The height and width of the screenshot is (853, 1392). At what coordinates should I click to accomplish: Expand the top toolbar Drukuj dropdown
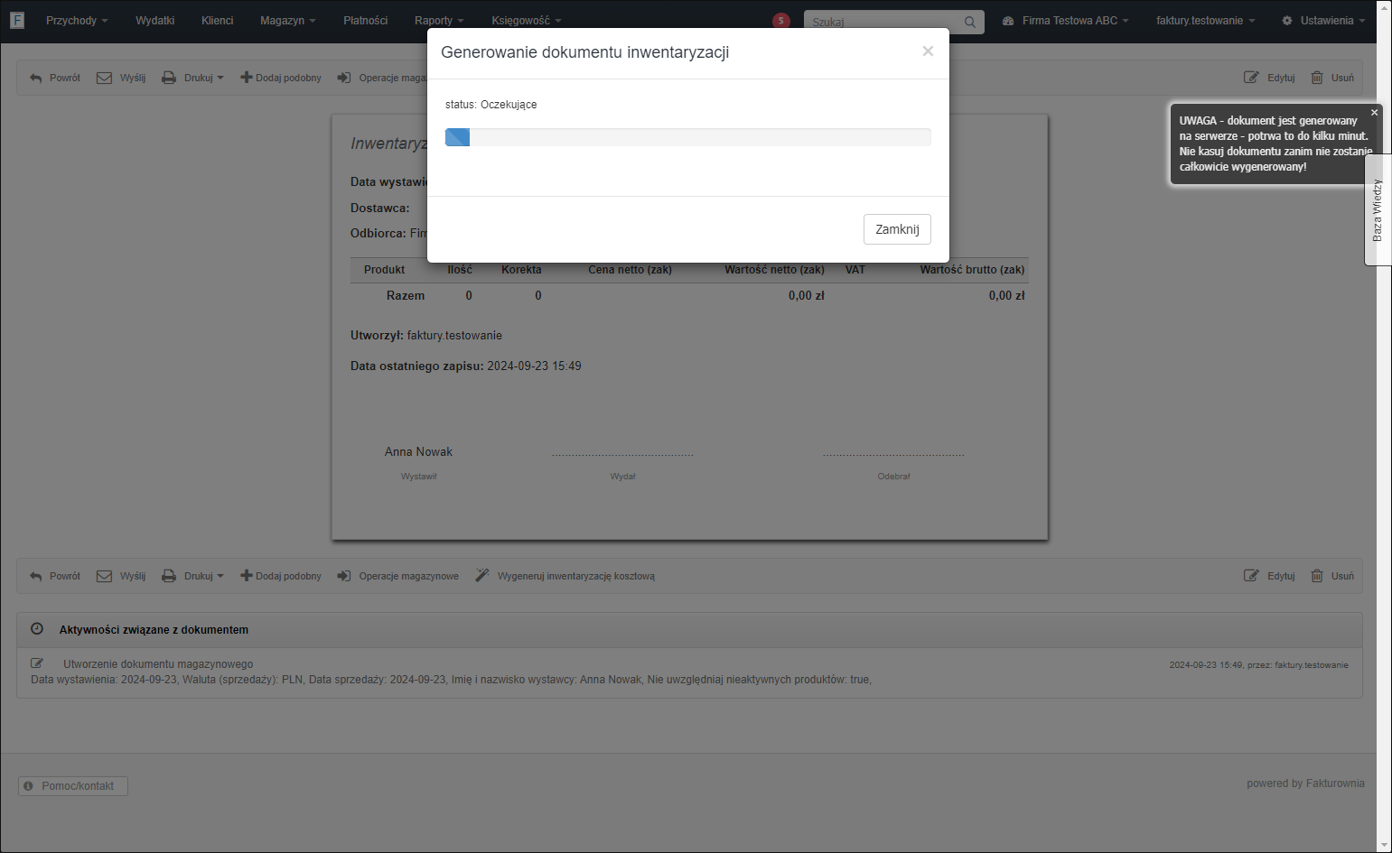pos(192,78)
